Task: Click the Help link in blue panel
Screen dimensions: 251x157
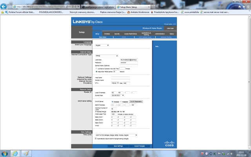Action: (x=157, y=46)
